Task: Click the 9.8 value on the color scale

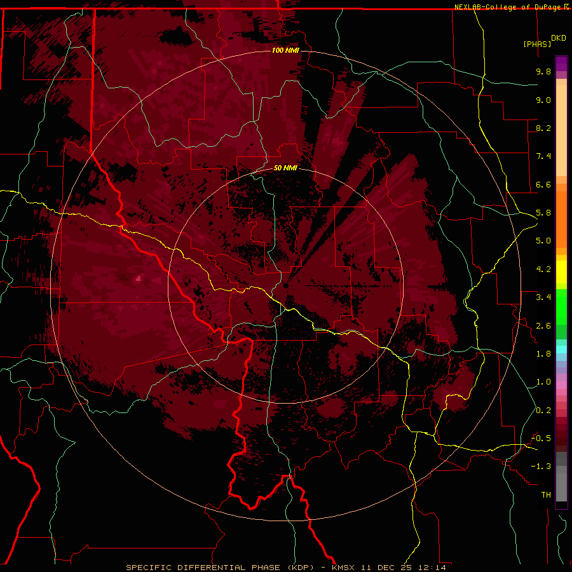Action: click(x=543, y=71)
